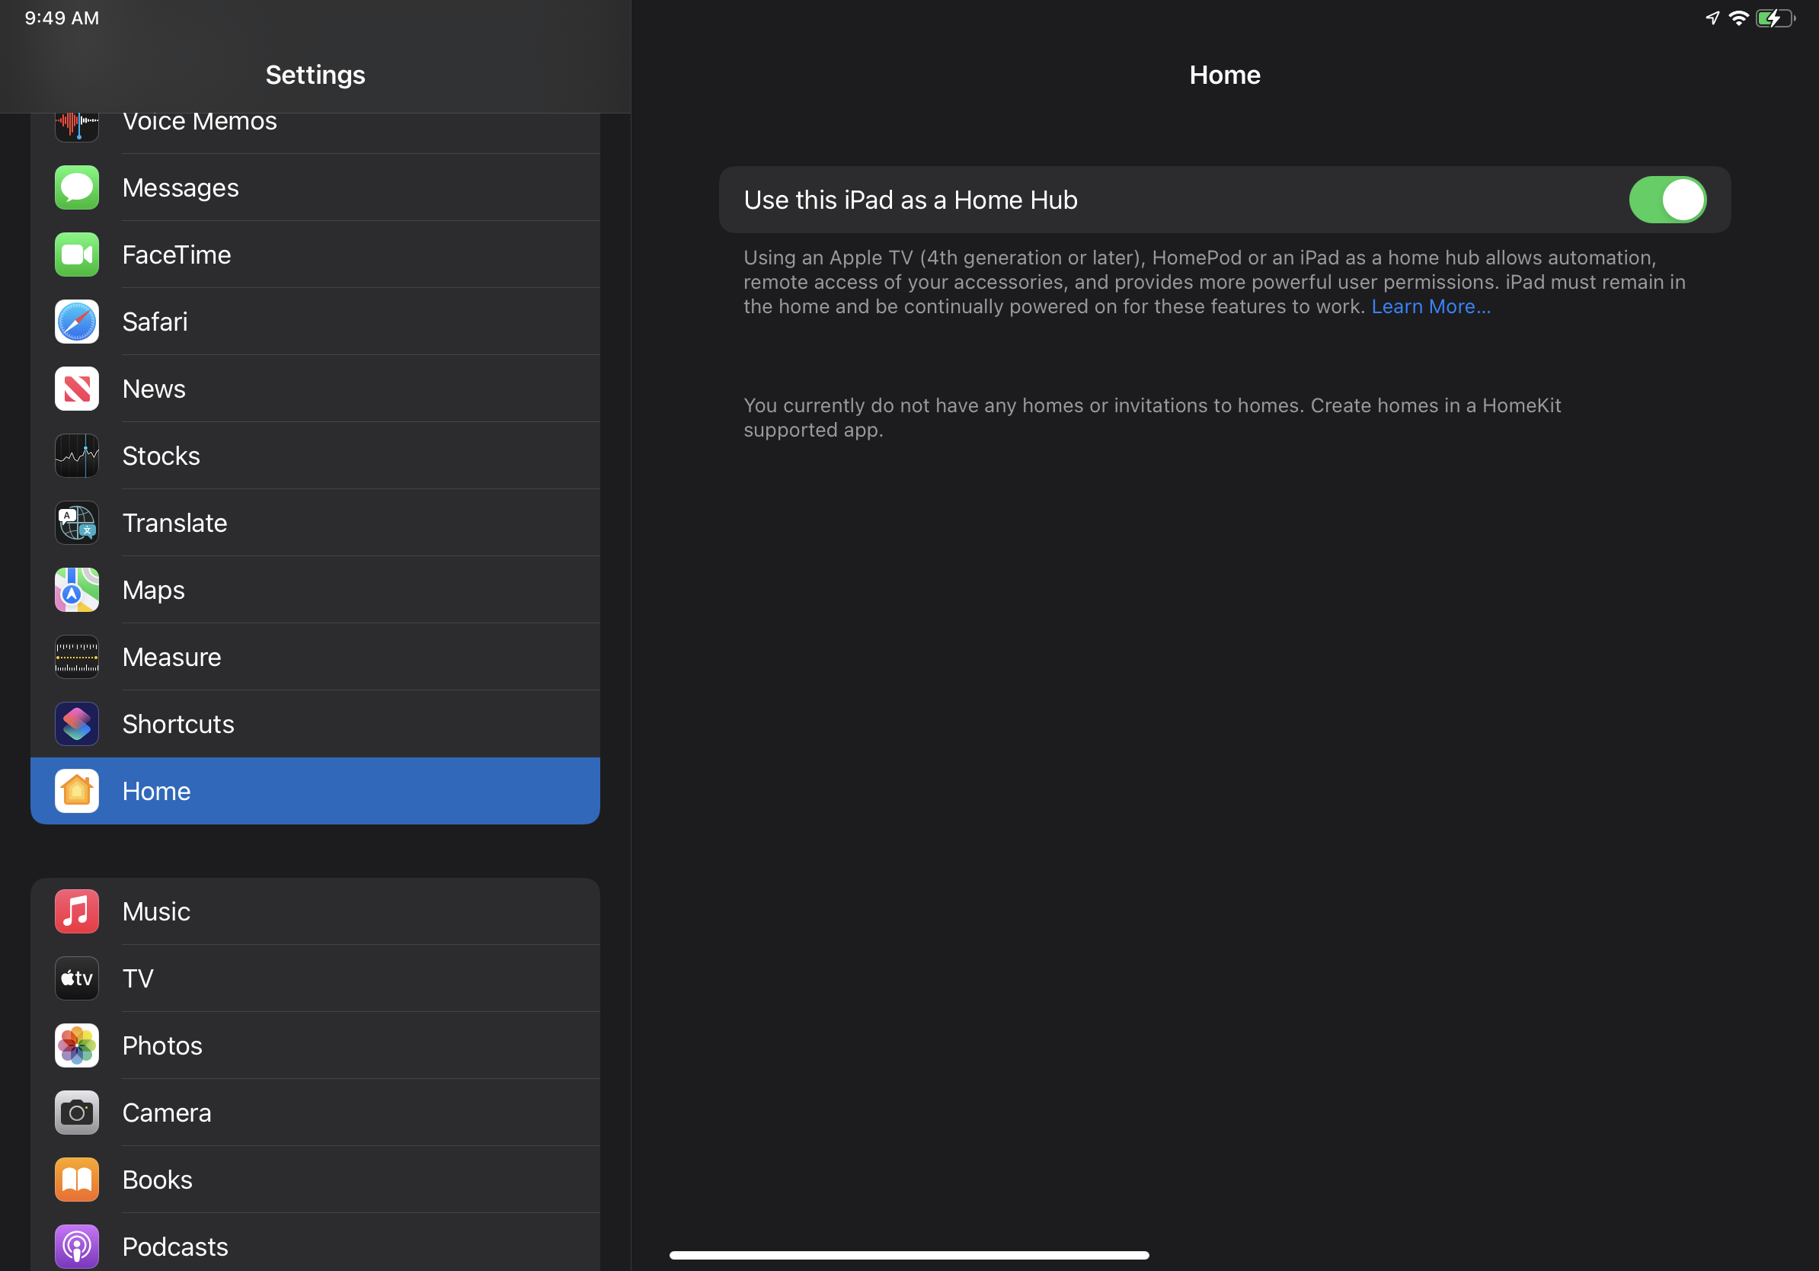
Task: Tap the FaceTime camera icon
Action: point(77,255)
